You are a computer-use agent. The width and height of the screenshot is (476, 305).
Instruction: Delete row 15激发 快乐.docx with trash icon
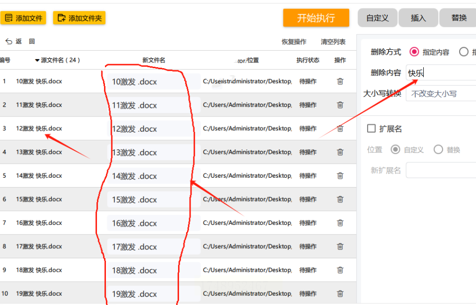(340, 200)
